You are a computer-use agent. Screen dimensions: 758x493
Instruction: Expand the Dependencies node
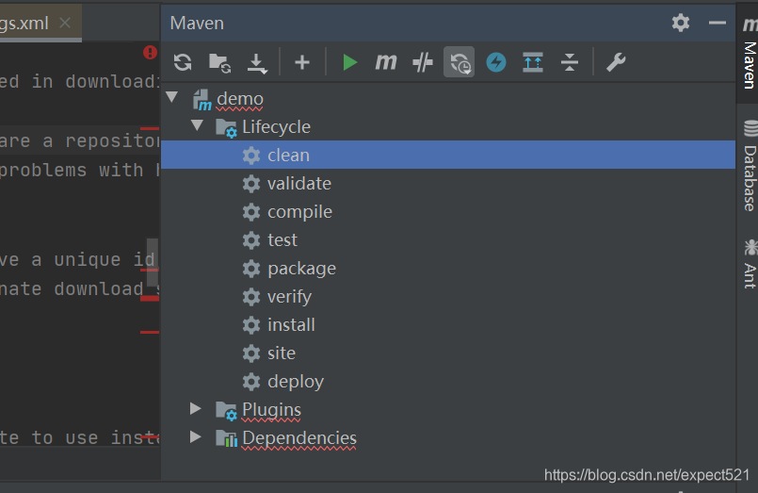pos(195,436)
